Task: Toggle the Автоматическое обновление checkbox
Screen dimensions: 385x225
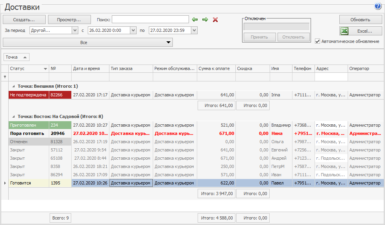Action: 318,41
